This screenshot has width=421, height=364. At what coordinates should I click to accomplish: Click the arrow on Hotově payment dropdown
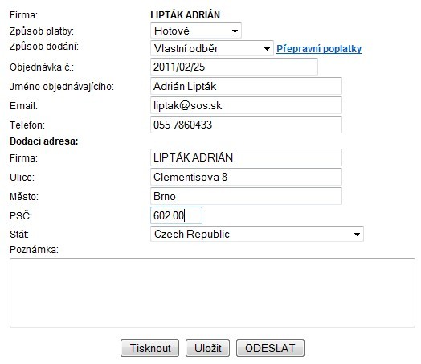[235, 31]
